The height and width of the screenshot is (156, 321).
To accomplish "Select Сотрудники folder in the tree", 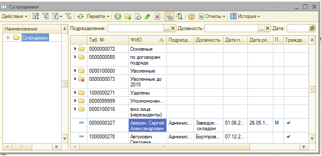I will click(35, 38).
